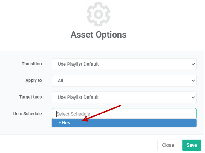Screen dimensions: 205x153
Task: Click the Transition label
Action: point(32,64)
